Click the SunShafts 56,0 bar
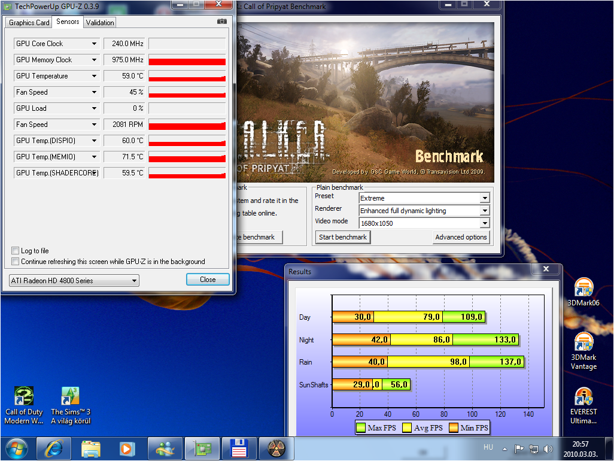 point(397,384)
